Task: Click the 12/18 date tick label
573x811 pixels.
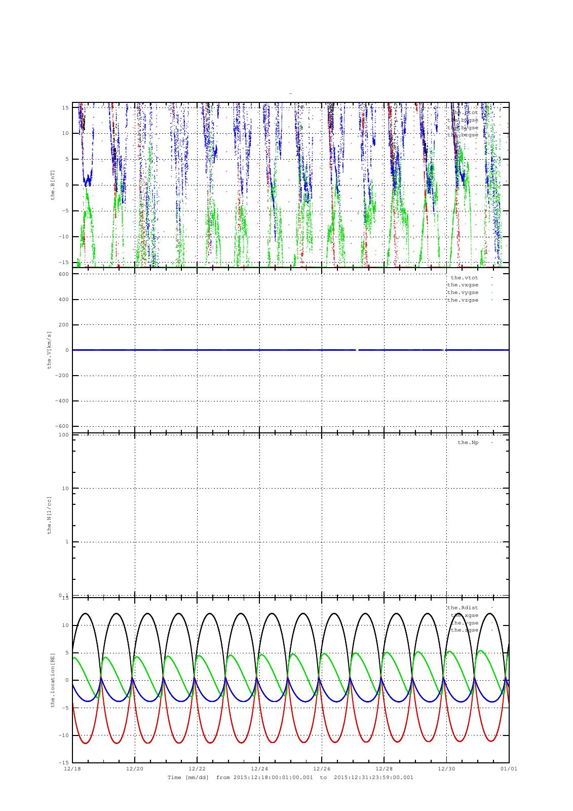Action: pos(72,769)
